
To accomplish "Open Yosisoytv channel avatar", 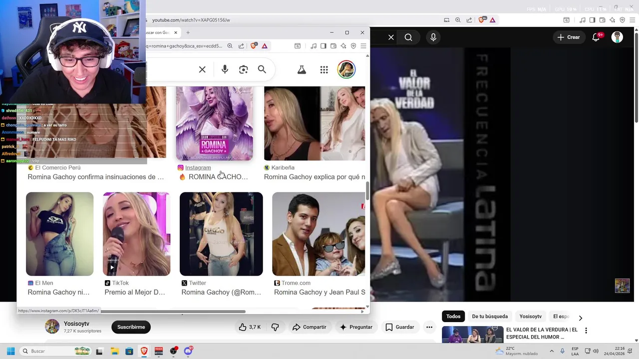I will (x=52, y=327).
